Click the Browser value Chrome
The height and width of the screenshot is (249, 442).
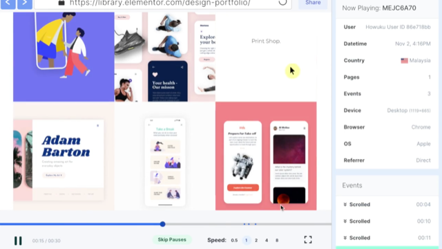click(x=421, y=127)
